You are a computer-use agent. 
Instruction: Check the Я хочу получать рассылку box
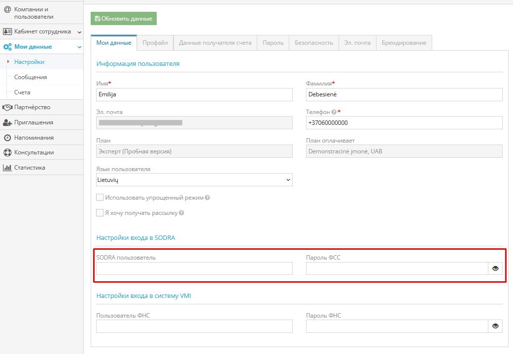coord(100,213)
